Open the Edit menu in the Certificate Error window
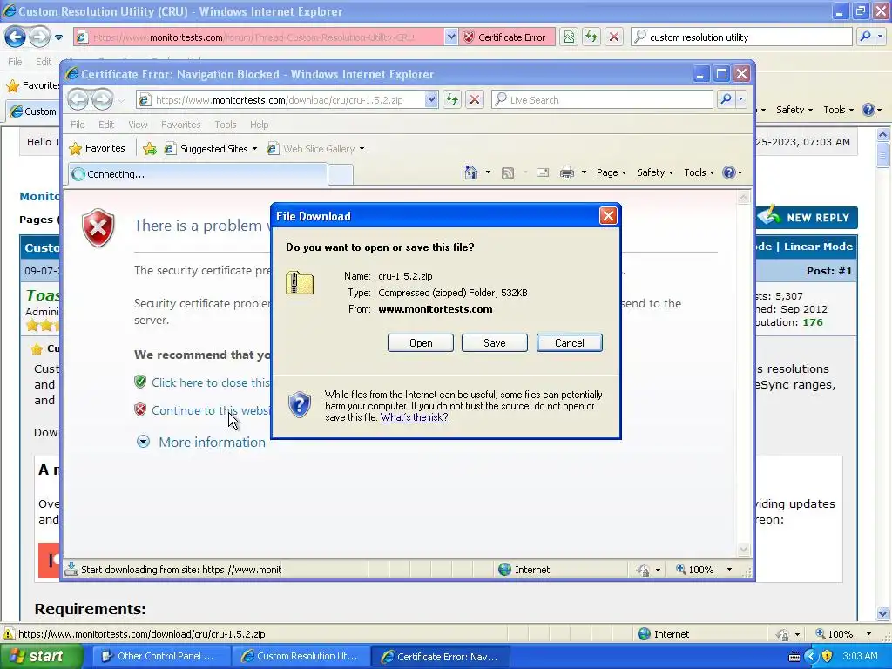 pos(106,125)
